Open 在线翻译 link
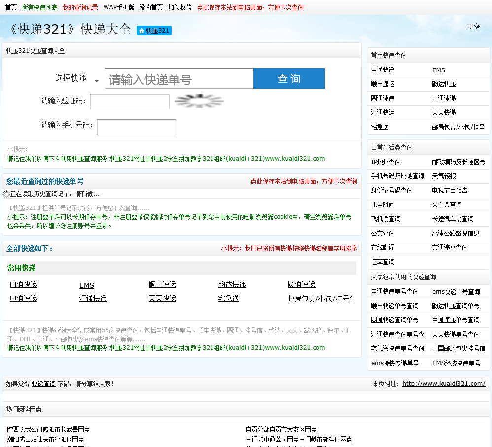 [383, 247]
